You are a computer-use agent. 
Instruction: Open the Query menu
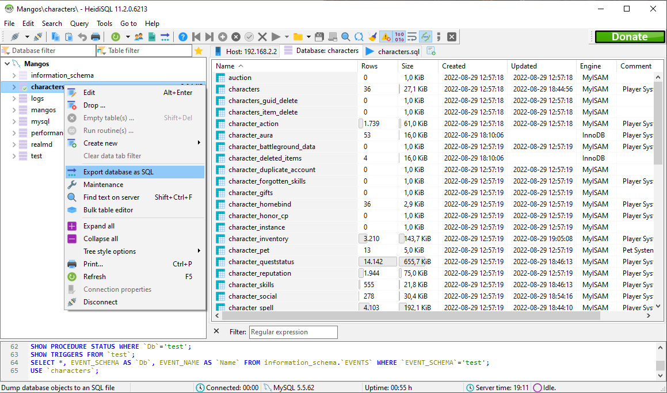coord(79,24)
